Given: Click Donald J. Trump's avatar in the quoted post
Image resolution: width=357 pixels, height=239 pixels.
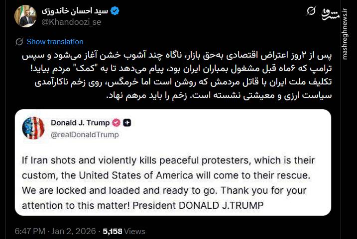Looking at the screenshot, I should (33, 127).
